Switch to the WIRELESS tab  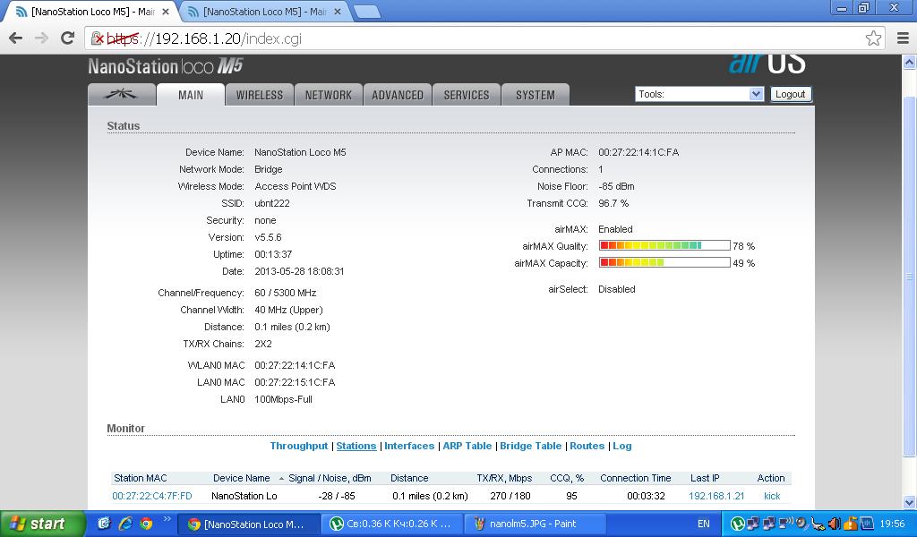tap(259, 95)
